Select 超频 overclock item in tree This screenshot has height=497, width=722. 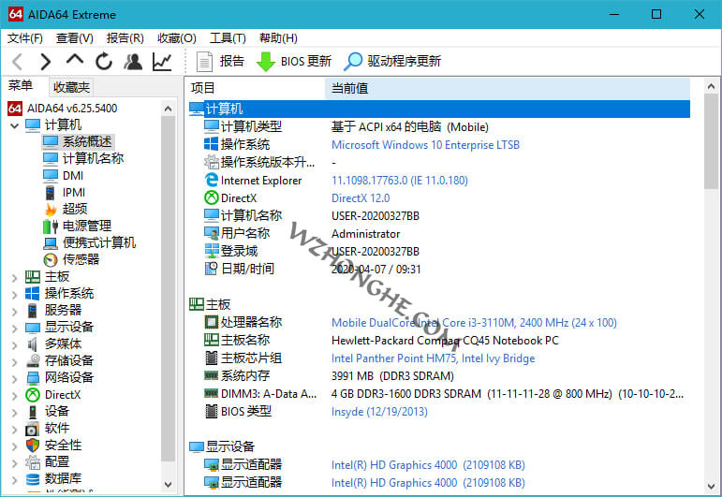75,209
